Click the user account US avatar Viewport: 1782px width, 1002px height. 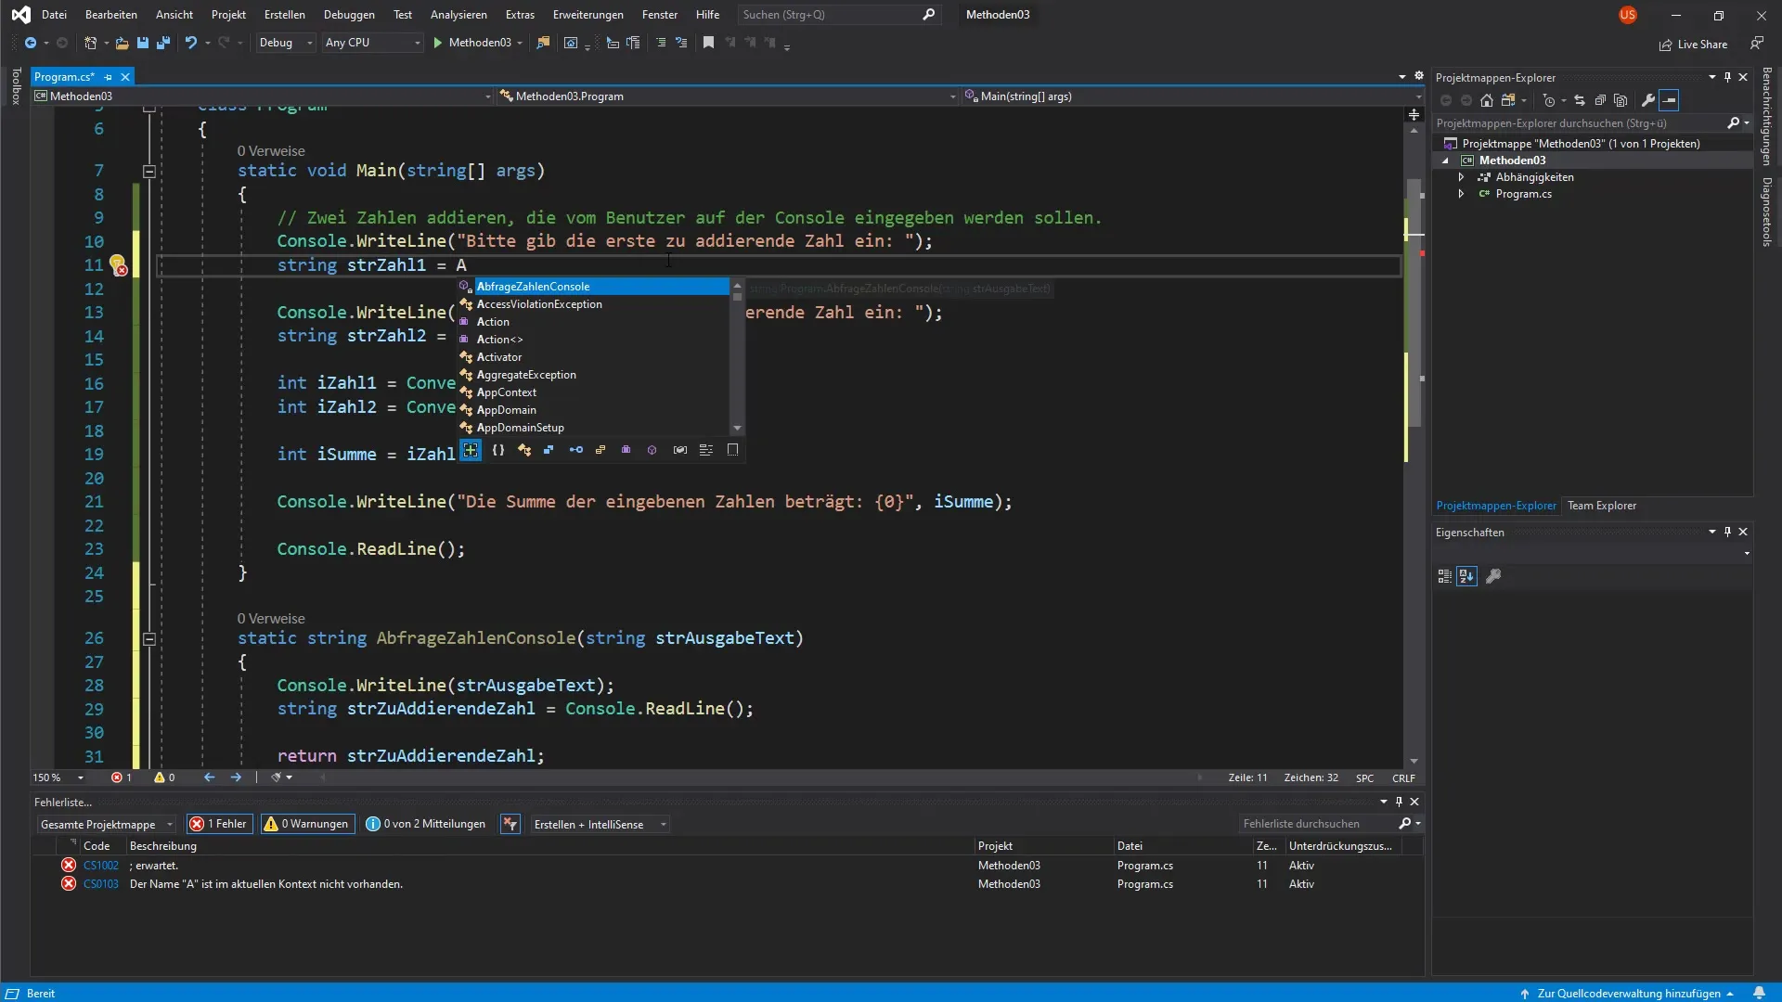1628,15
